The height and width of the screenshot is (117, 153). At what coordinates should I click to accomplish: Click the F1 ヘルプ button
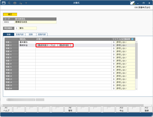pyautogui.click(x=7, y=109)
